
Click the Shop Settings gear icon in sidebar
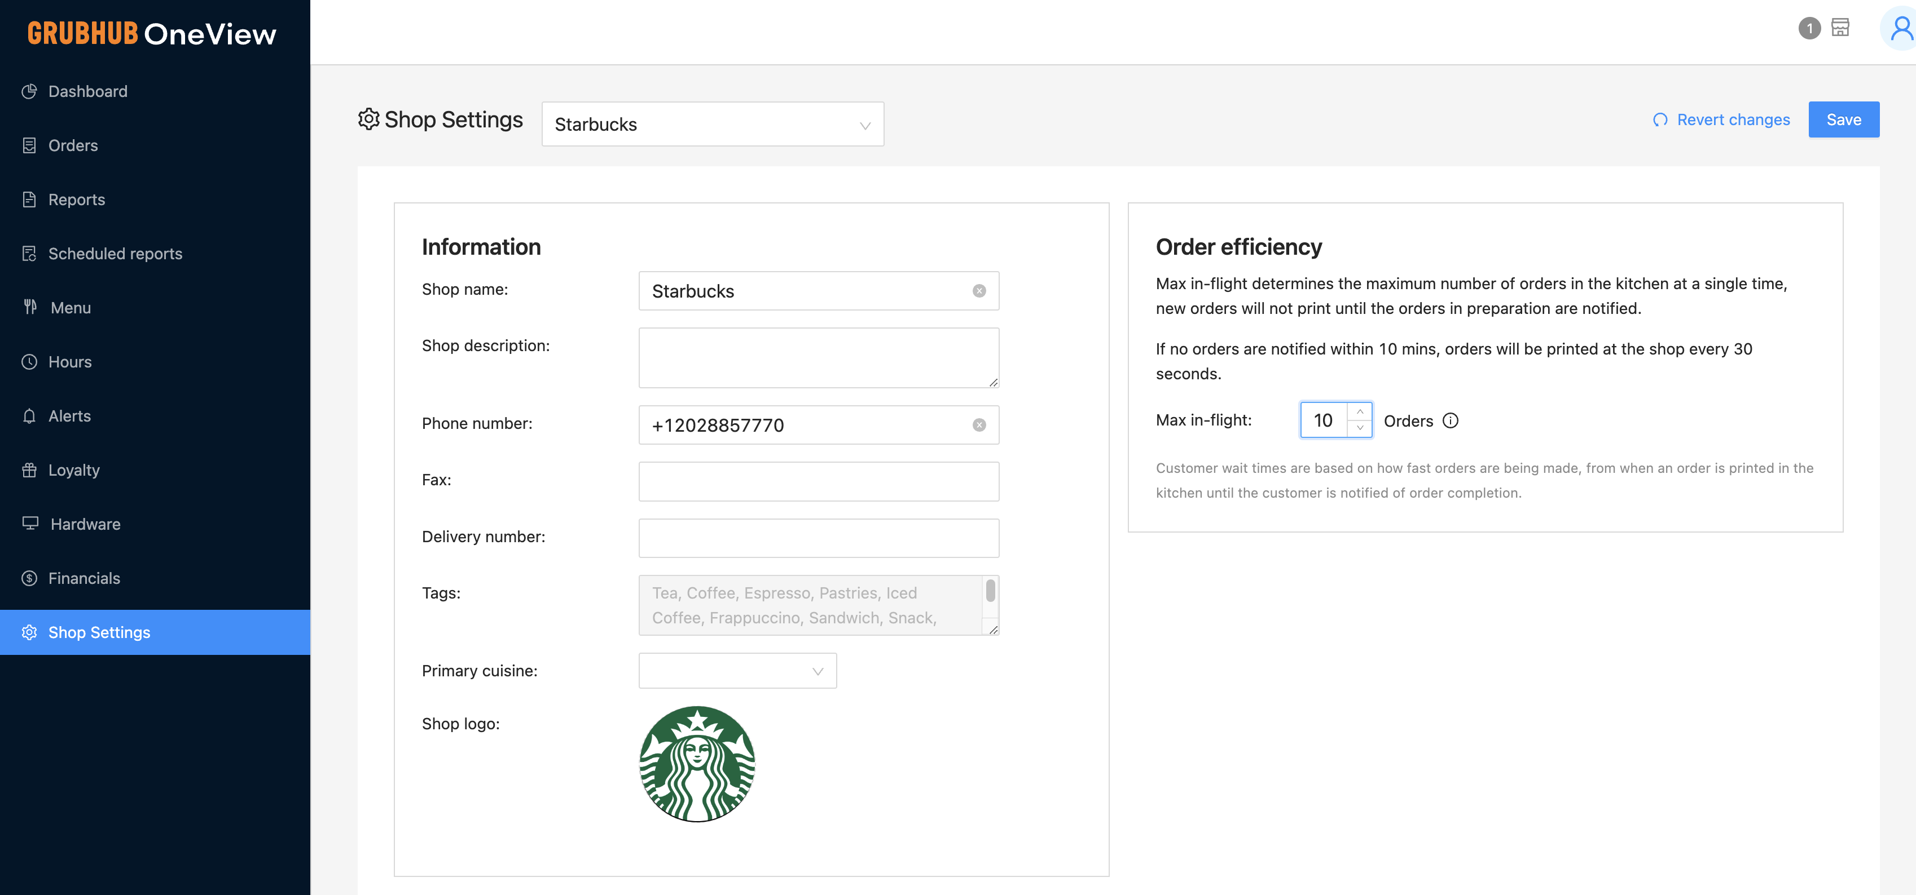point(29,632)
